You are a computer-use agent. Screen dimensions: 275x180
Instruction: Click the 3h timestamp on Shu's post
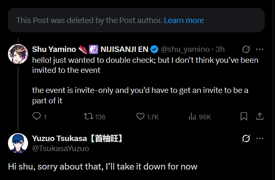(220, 49)
